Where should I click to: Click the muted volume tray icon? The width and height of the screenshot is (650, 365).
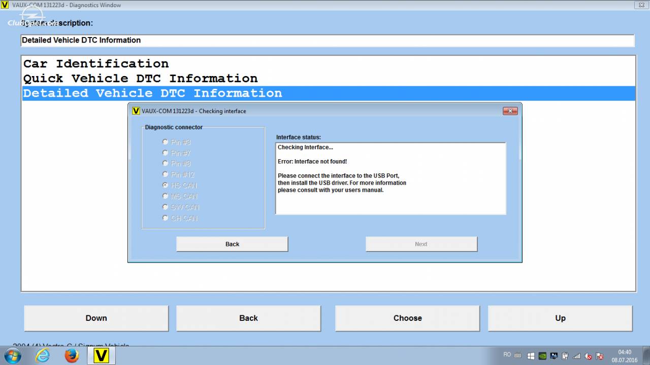[588, 356]
